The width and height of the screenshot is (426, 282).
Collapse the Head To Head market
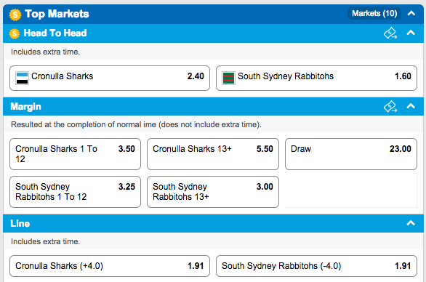click(x=411, y=33)
